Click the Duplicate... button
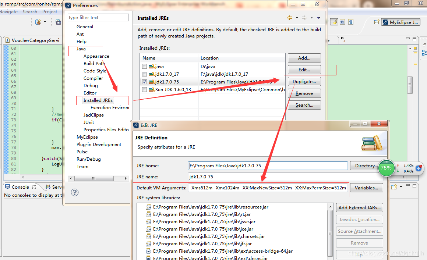This screenshot has height=260, width=427. pyautogui.click(x=304, y=82)
